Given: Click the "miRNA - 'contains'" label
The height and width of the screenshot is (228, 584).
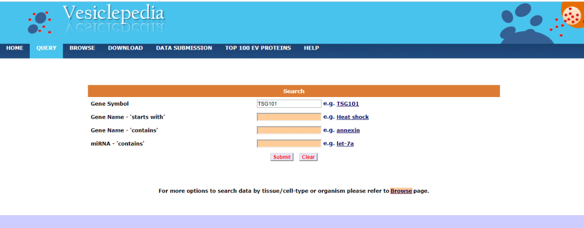Looking at the screenshot, I should point(117,144).
